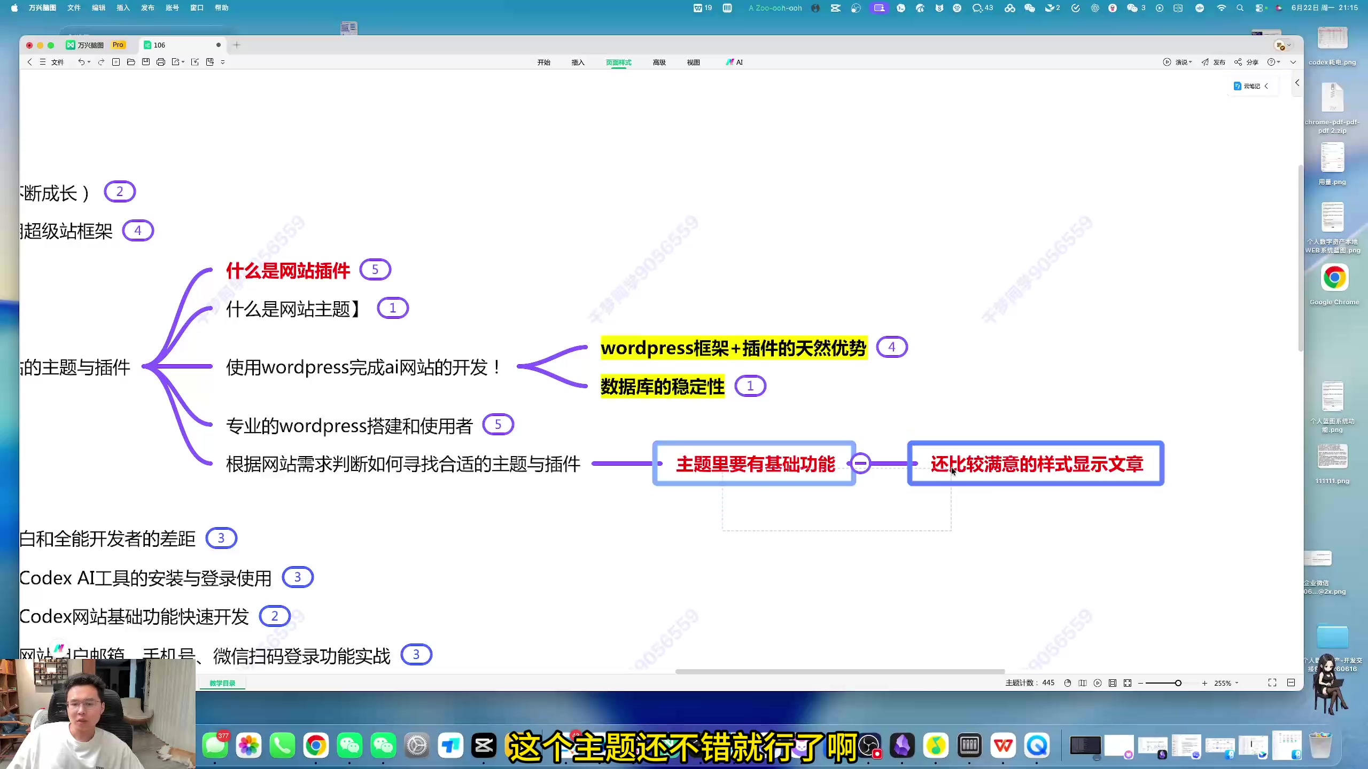Image resolution: width=1368 pixels, height=769 pixels.
Task: Zoom out with the minus button
Action: (x=1140, y=683)
